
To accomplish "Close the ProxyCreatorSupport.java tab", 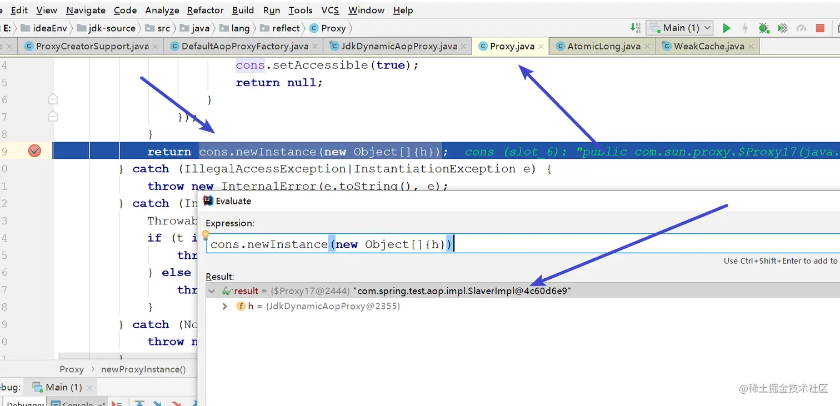I will click(x=155, y=47).
